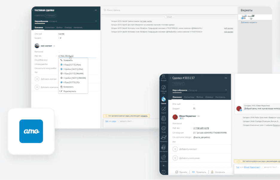Click 'еще' link under contact fields in Сделка #305137
This screenshot has height=180, width=280.
click(174, 142)
